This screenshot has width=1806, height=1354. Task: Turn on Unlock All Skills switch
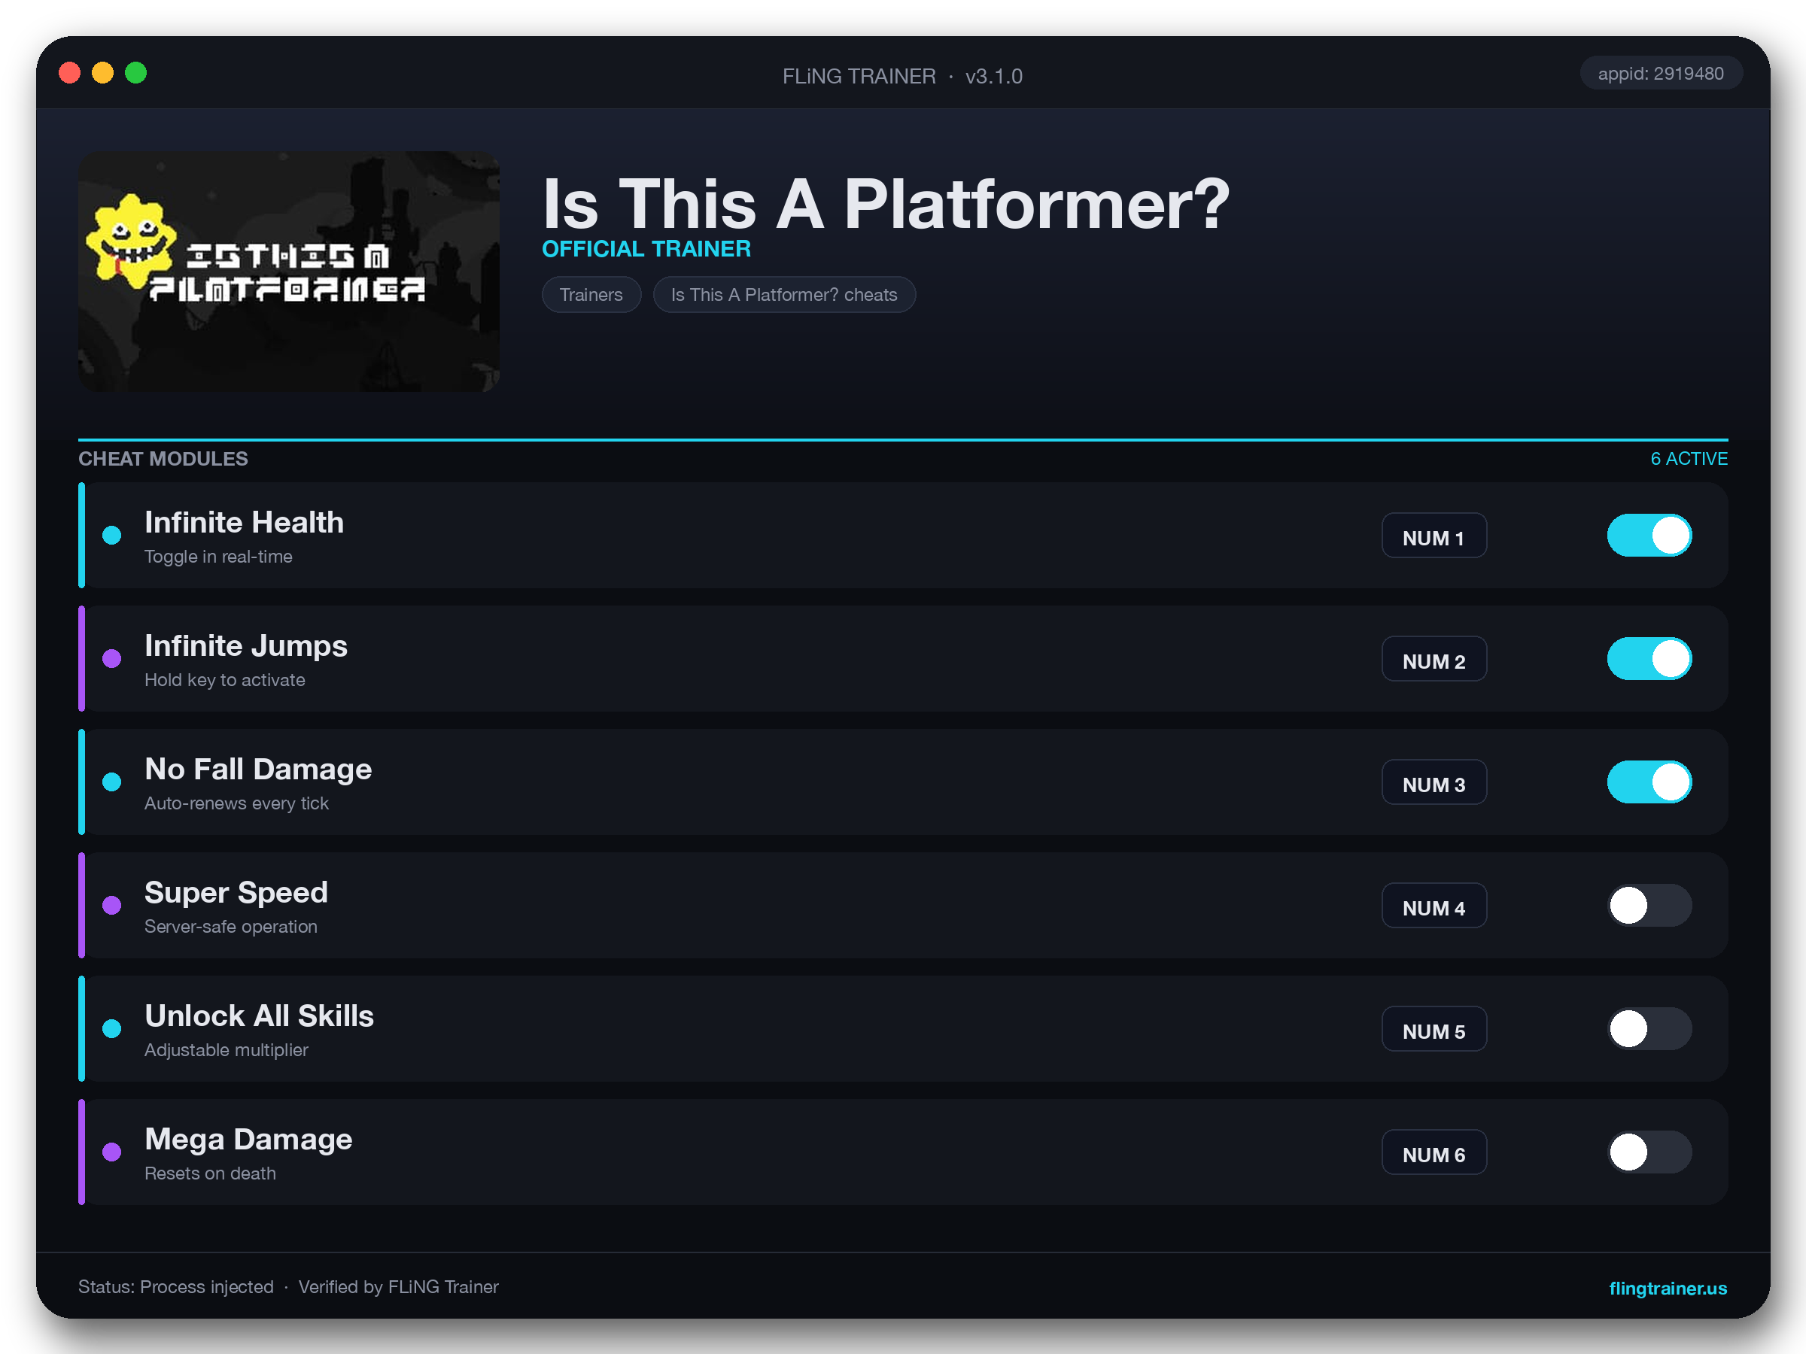(1649, 1028)
